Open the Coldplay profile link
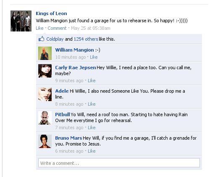 (55, 39)
